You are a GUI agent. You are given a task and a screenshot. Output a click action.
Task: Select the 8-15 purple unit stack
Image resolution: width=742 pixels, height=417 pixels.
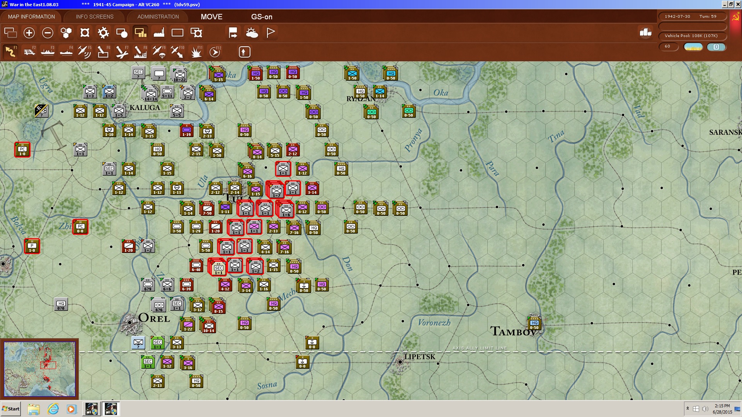[x=218, y=306]
